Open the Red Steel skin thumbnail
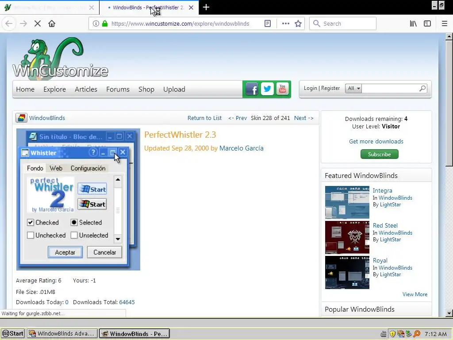 [x=347, y=237]
